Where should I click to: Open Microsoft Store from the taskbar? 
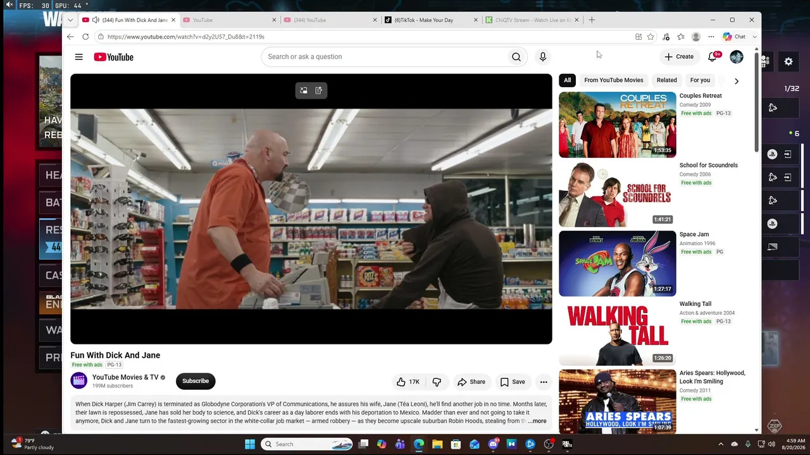coord(456,444)
